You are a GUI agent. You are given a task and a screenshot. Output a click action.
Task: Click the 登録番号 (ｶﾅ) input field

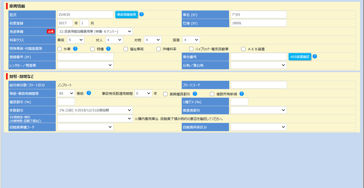coord(85,57)
